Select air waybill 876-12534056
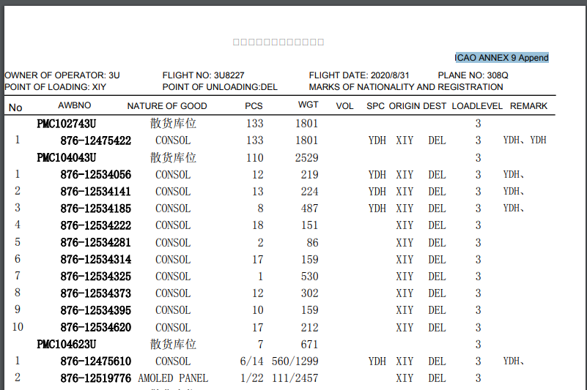 coord(95,175)
